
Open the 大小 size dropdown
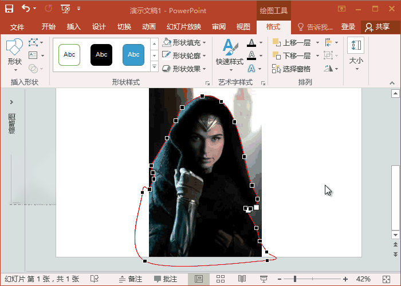tap(356, 55)
